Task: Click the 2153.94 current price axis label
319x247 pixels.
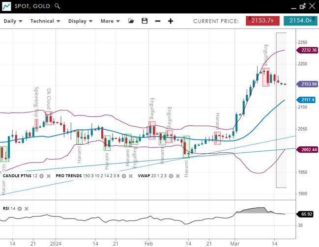Action: (x=307, y=84)
